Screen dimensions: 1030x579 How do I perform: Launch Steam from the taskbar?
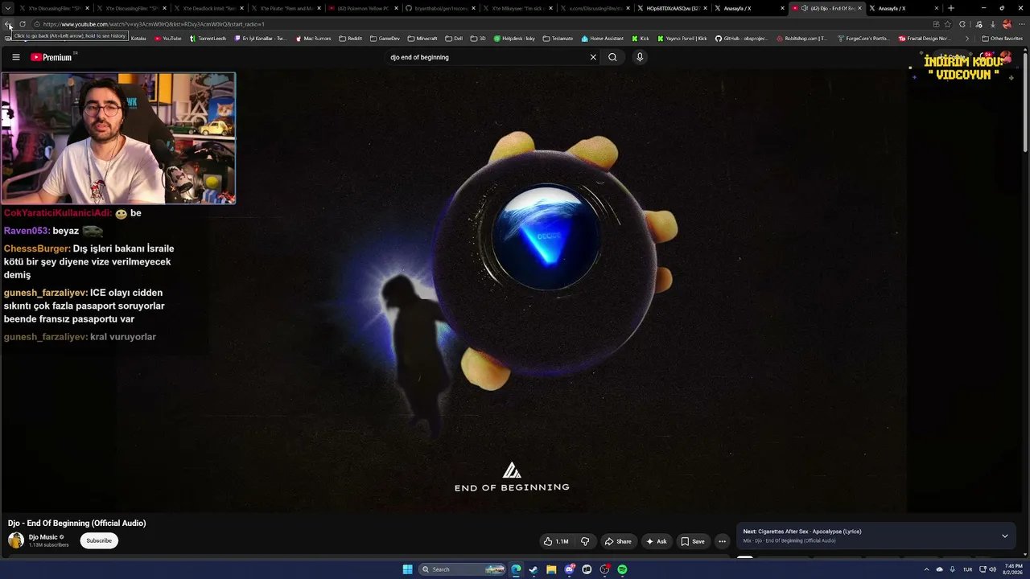[534, 569]
